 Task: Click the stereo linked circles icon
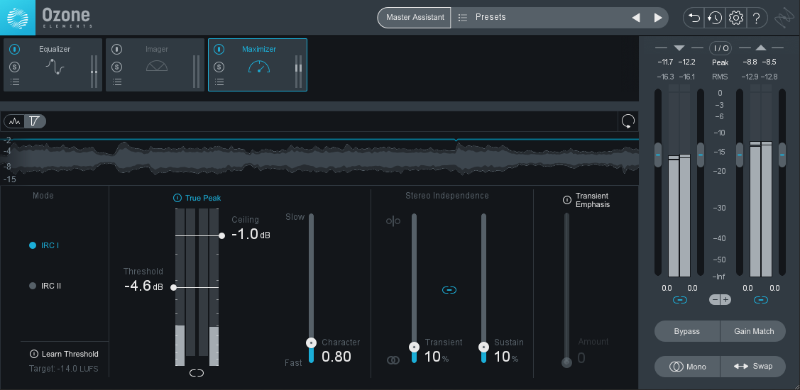393,360
